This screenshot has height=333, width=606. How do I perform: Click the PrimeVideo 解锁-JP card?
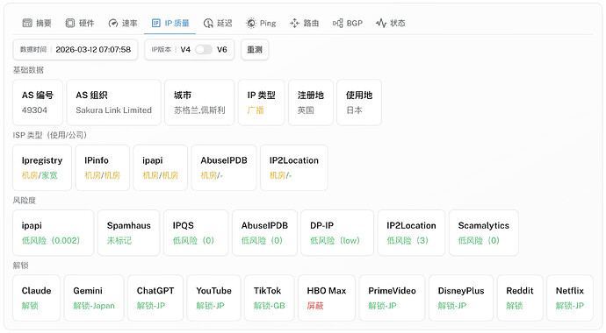tap(392, 298)
